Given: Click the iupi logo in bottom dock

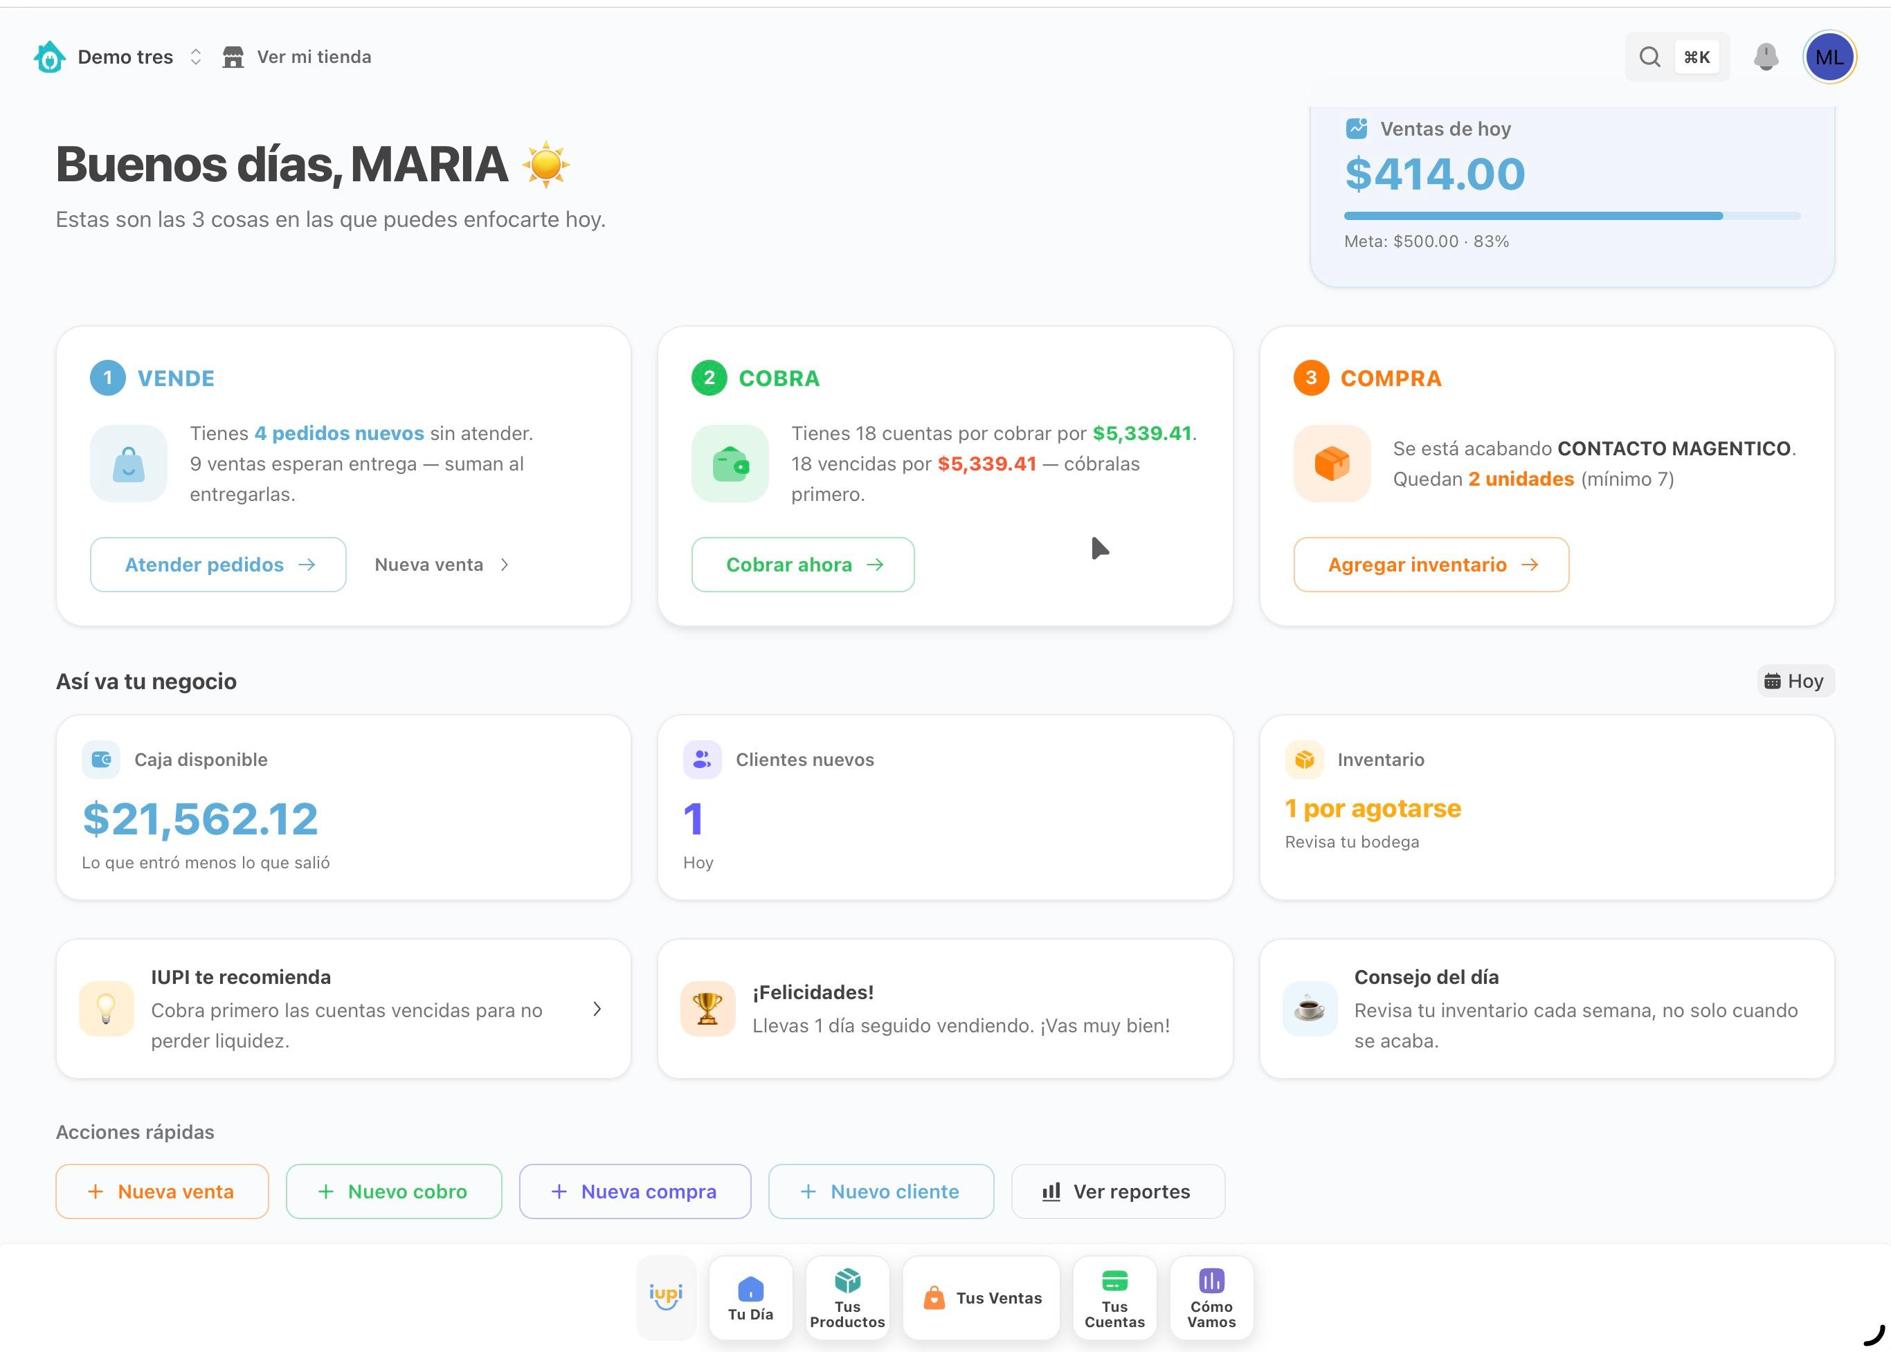Looking at the screenshot, I should pyautogui.click(x=666, y=1297).
